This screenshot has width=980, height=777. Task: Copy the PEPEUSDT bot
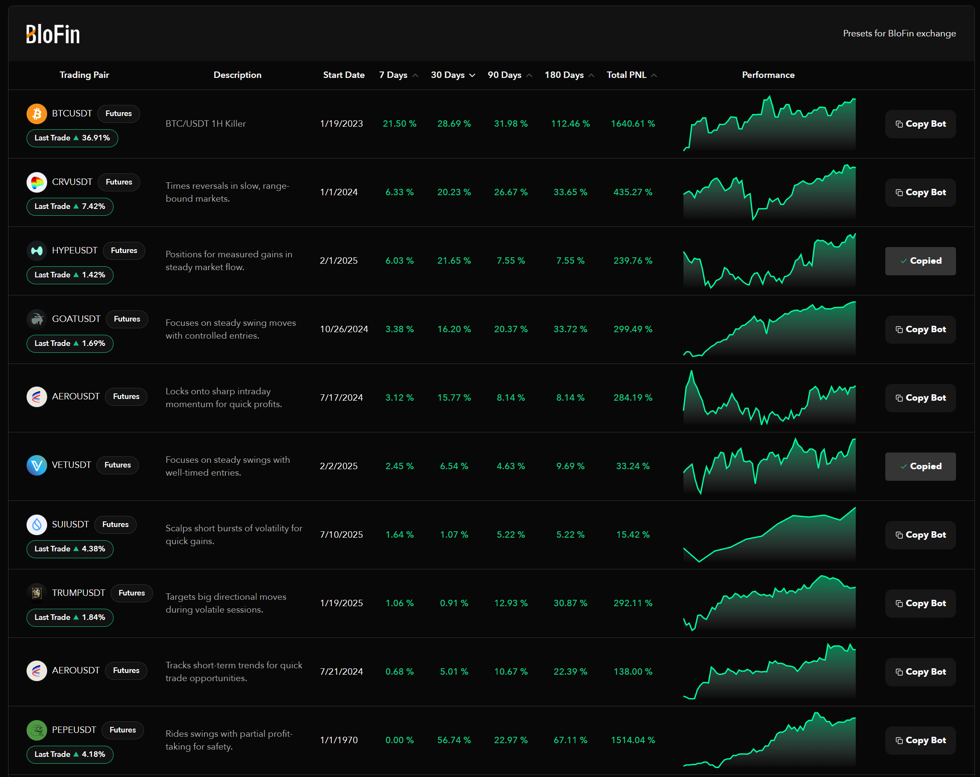[920, 741]
